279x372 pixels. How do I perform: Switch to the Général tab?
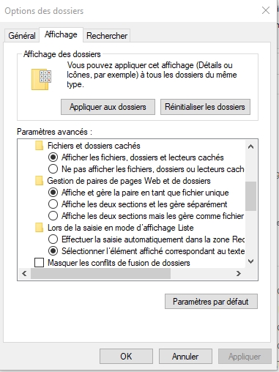[22, 36]
